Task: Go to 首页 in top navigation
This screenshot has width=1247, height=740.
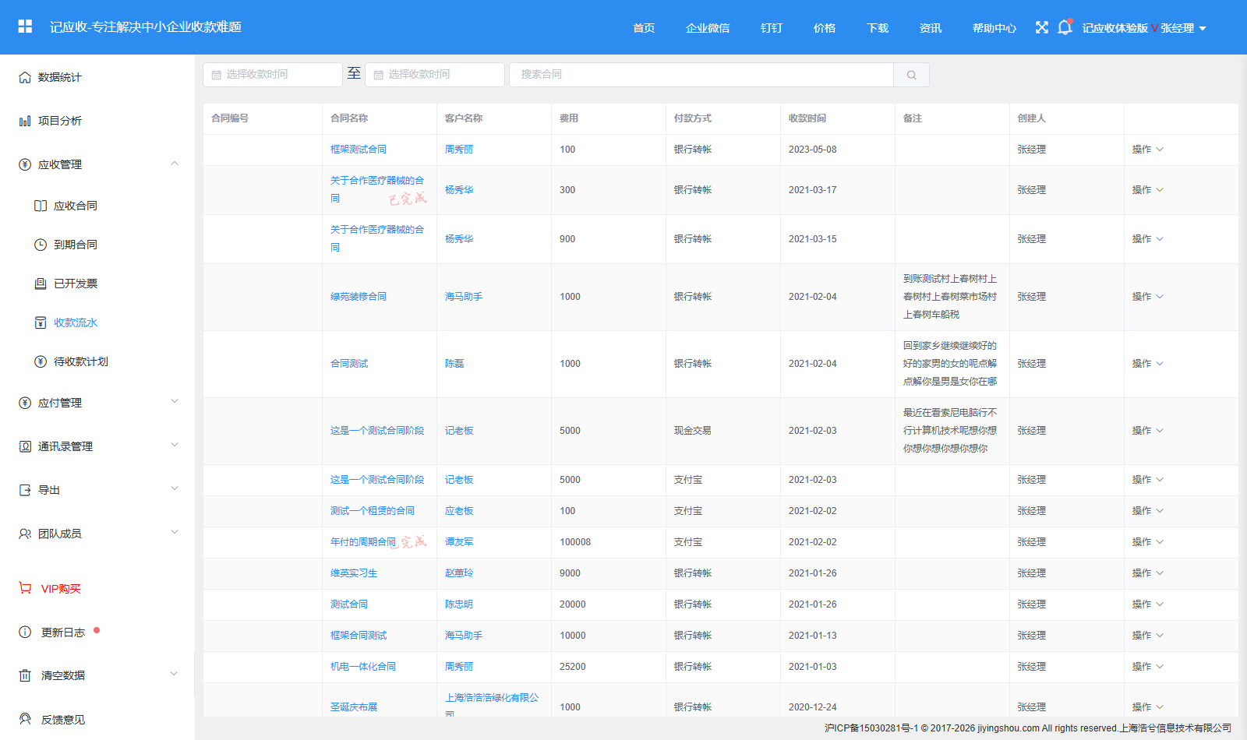Action: [644, 28]
